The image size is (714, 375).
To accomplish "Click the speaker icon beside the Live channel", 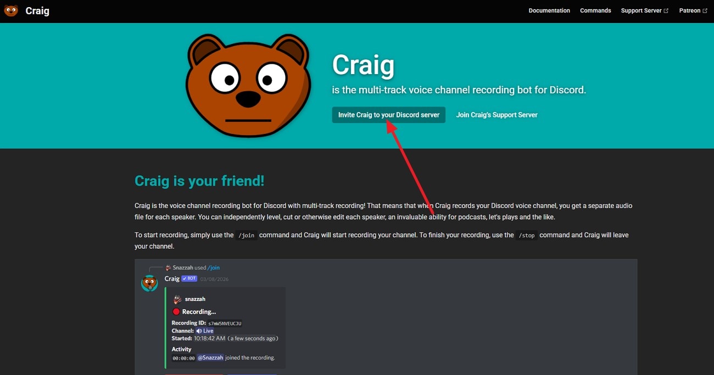I will click(x=199, y=331).
